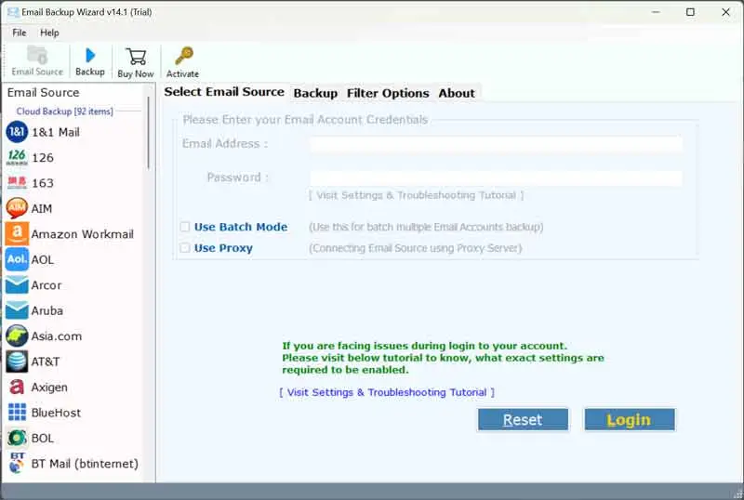744x500 pixels.
Task: Switch to the Filter Options tab
Action: tap(388, 93)
